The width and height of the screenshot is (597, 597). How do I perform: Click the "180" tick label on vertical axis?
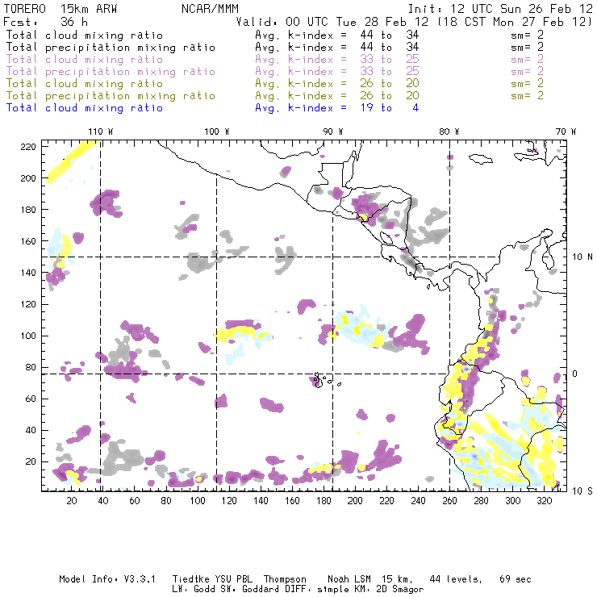click(x=28, y=210)
